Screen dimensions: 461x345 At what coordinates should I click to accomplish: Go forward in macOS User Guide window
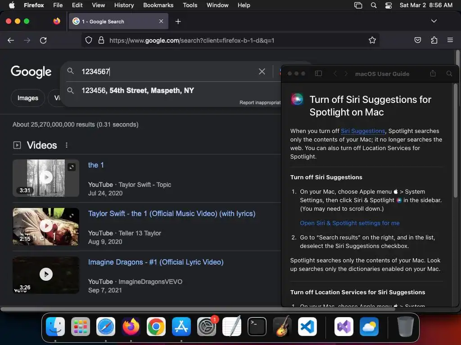pyautogui.click(x=346, y=73)
